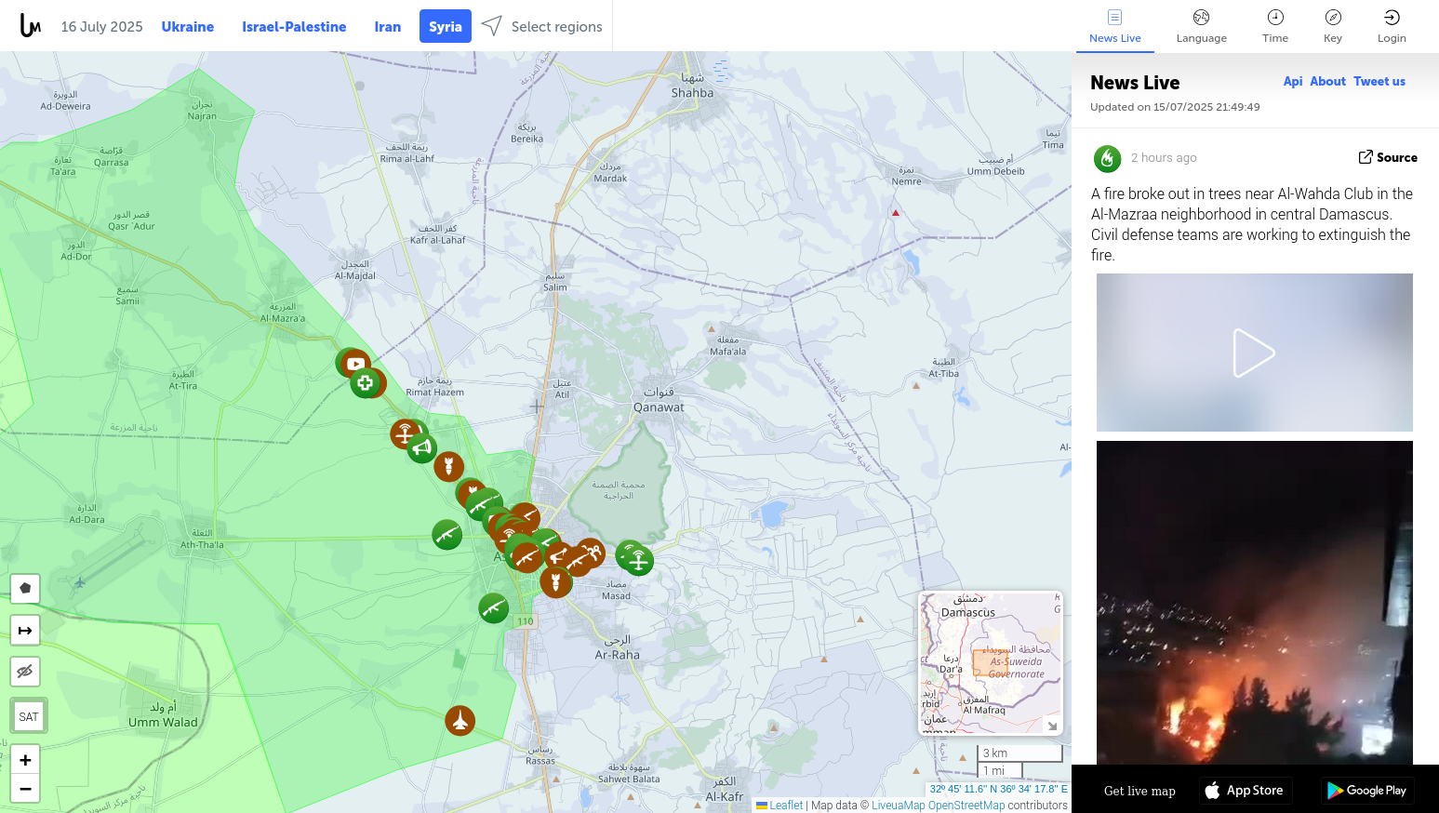The image size is (1439, 813).
Task: Click the fire event icon in the news item
Action: 1107,159
